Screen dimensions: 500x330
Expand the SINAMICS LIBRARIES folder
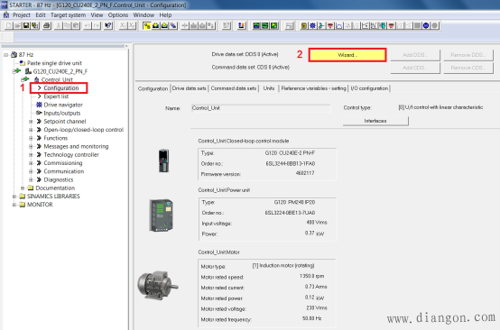(x=14, y=197)
